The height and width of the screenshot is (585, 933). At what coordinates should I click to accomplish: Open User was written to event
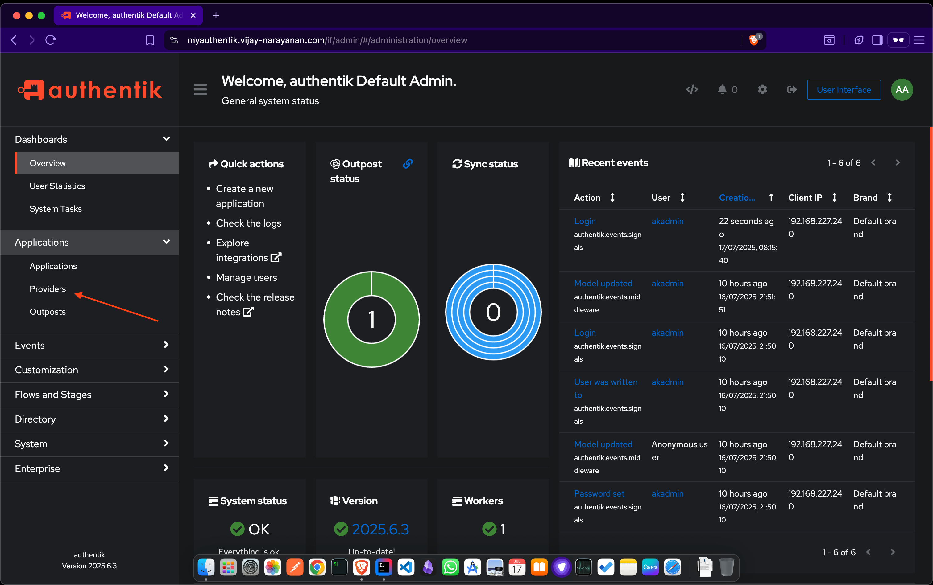pos(605,388)
